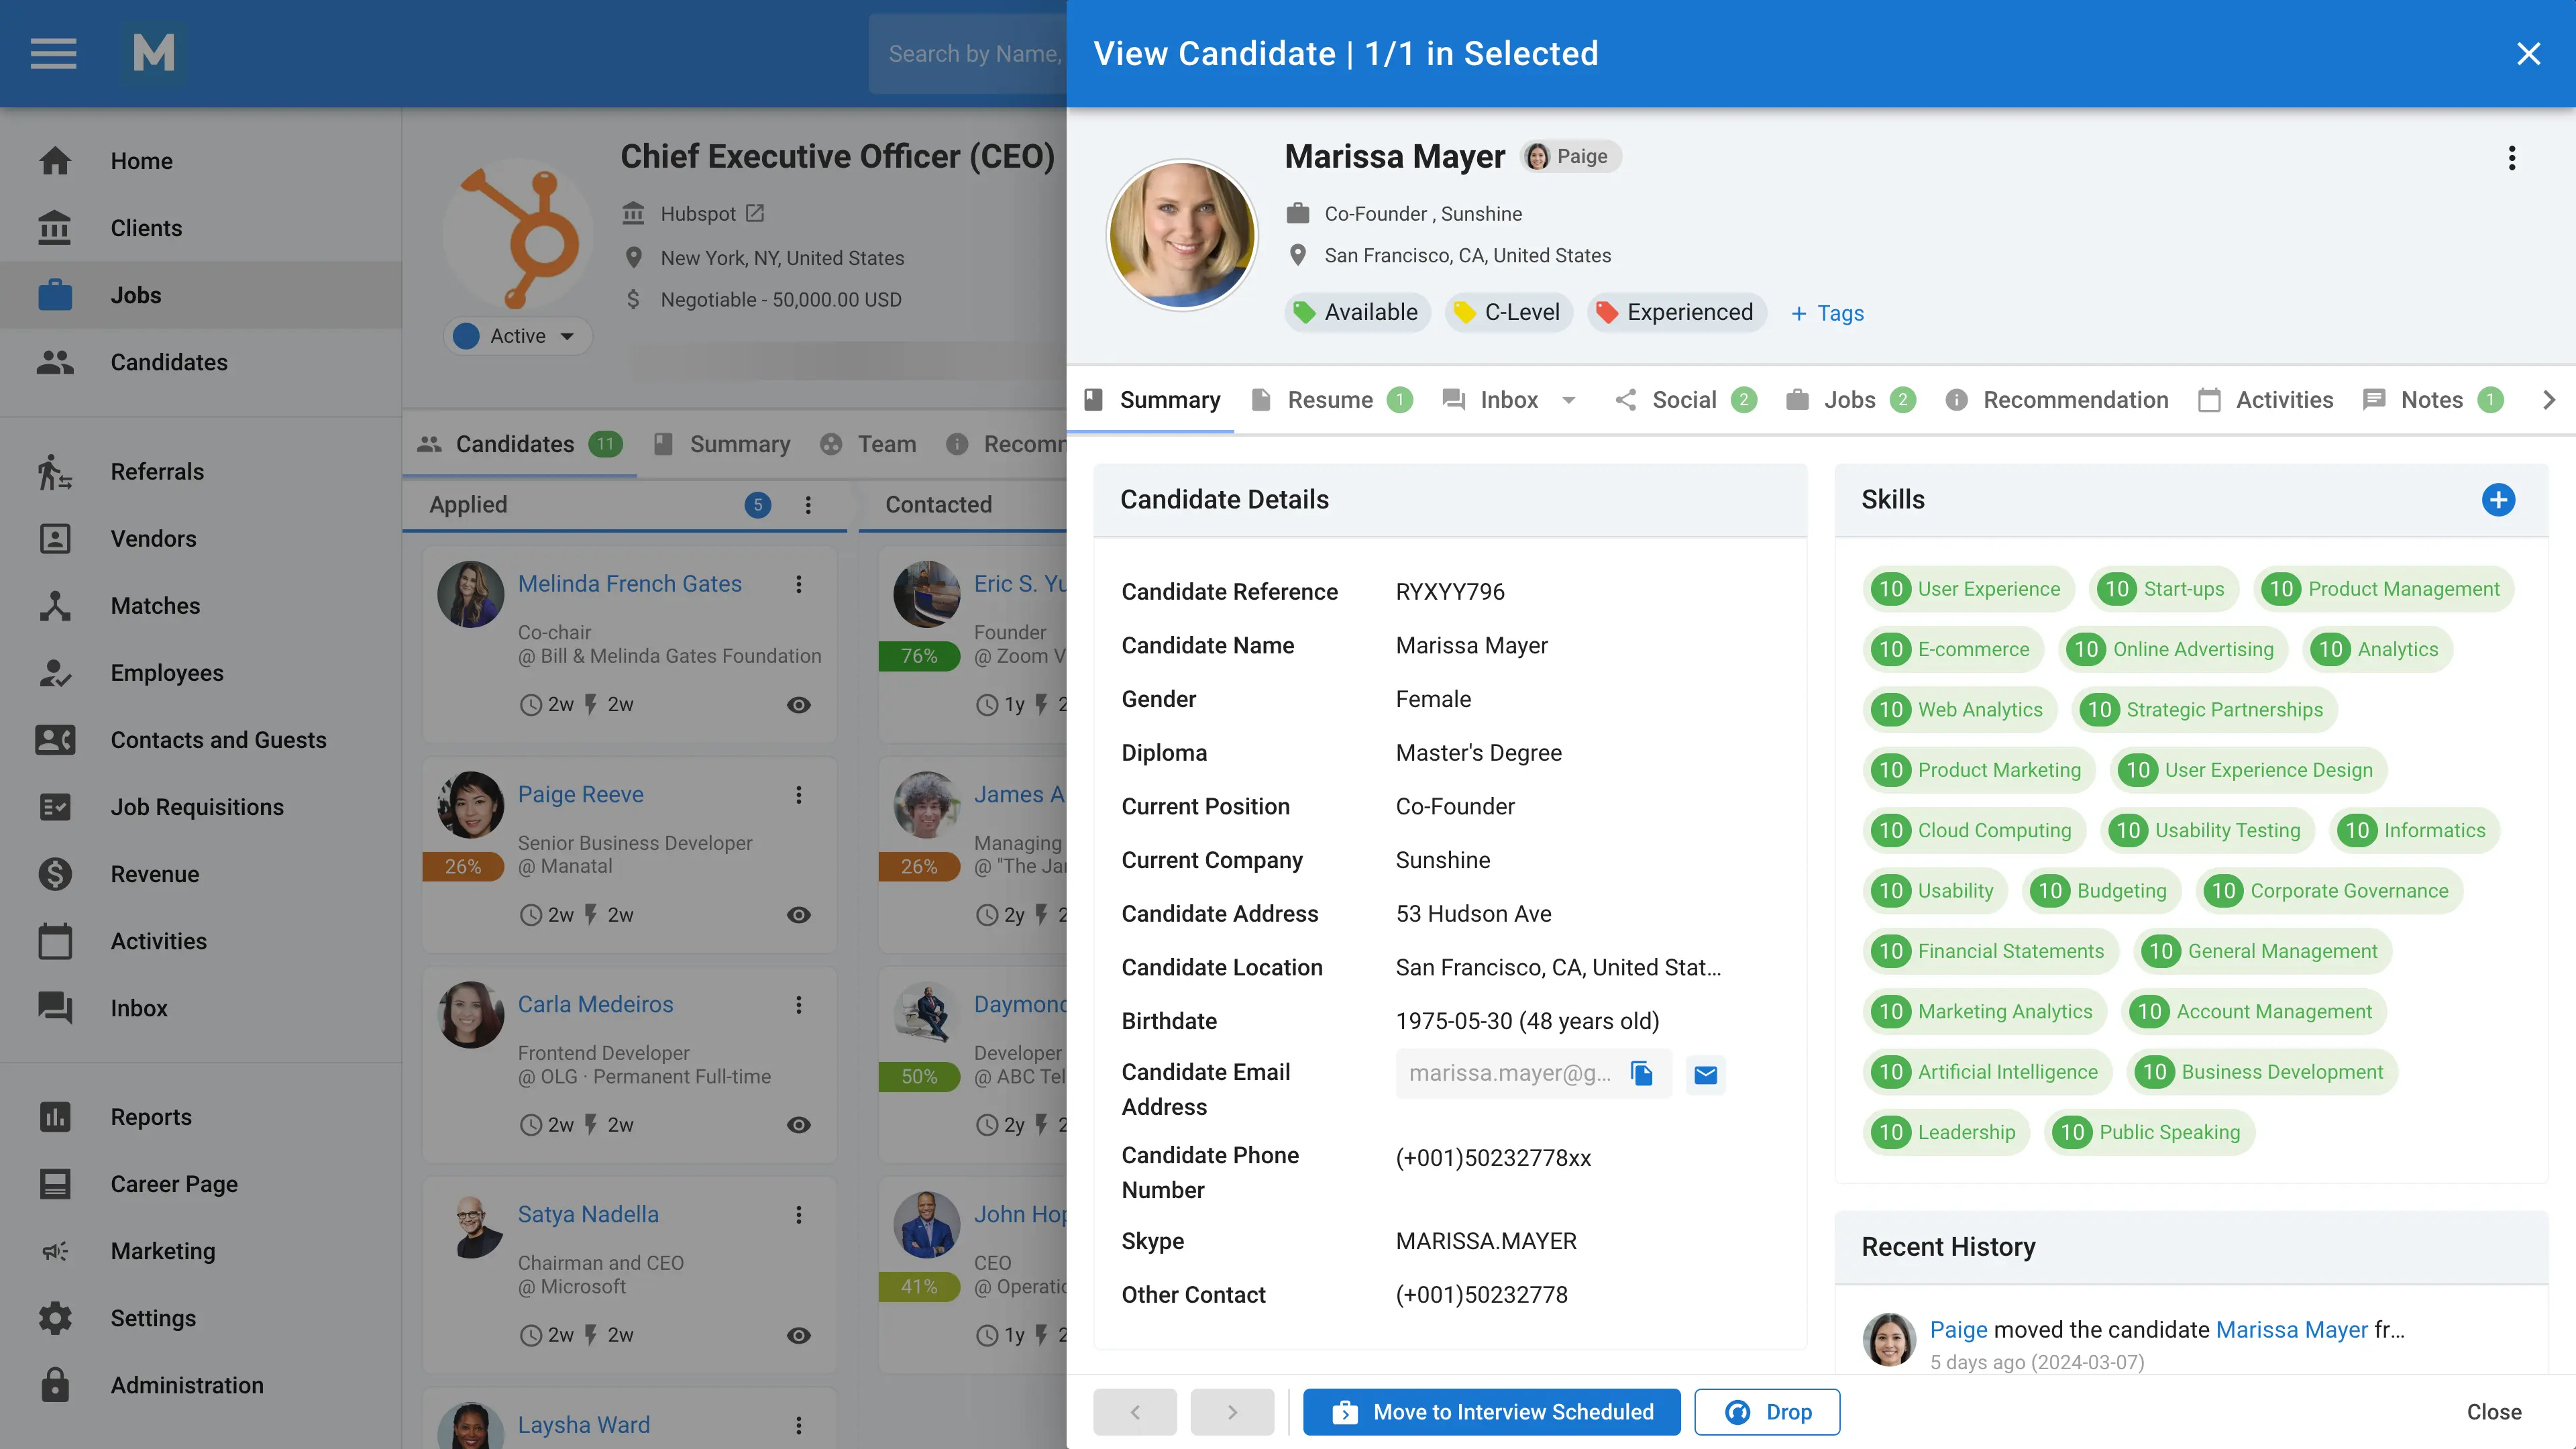Toggle eye icon on Melinda French Gates card

pyautogui.click(x=798, y=705)
